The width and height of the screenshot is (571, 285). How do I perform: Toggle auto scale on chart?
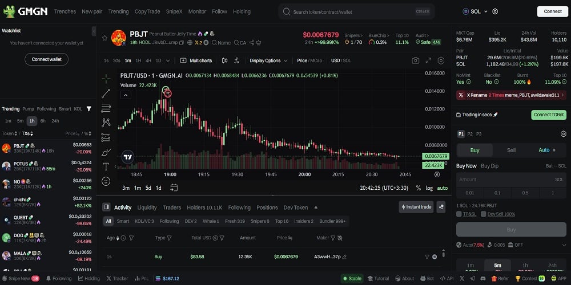(443, 188)
